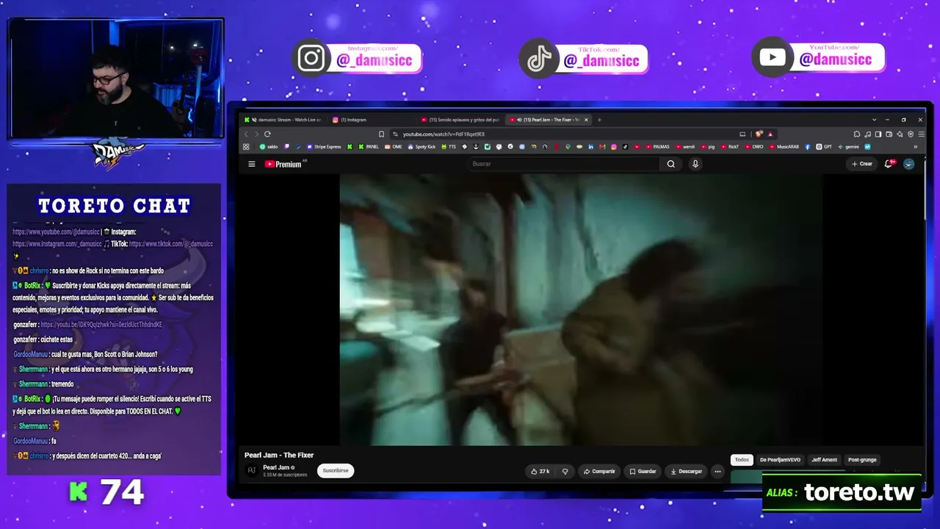The height and width of the screenshot is (529, 940).
Task: Select the Post-grunge filter chip
Action: [862, 460]
